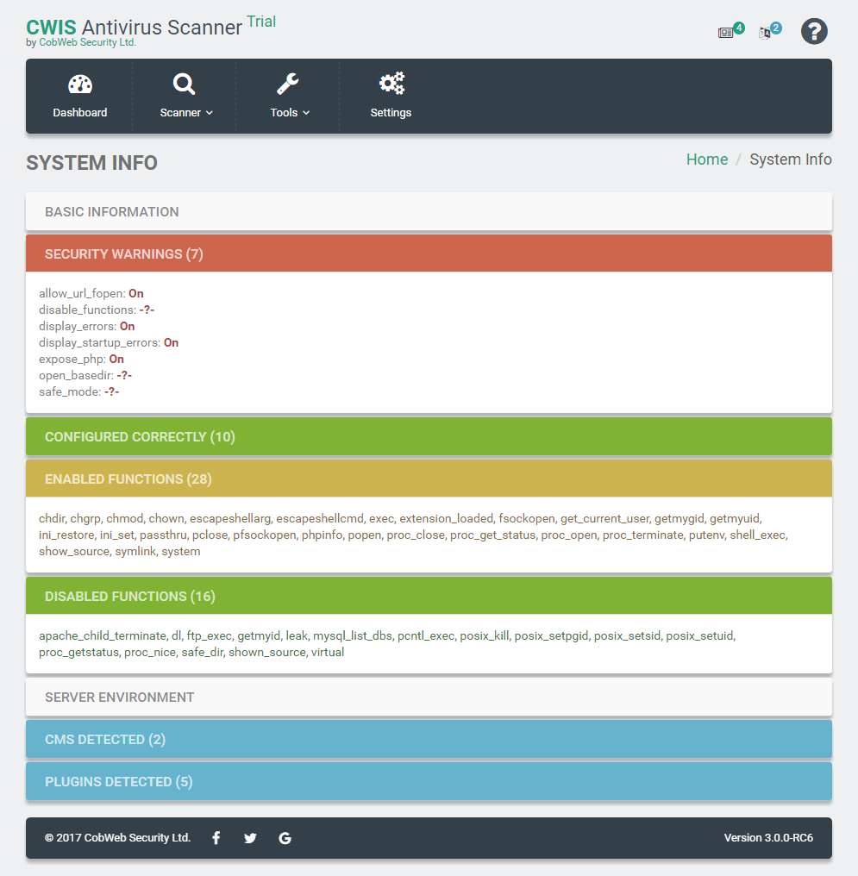Visit the Facebook icon in footer
The height and width of the screenshot is (876, 858).
point(216,837)
